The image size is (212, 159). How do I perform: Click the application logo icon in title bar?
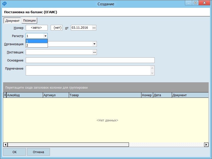pyautogui.click(x=4, y=4)
